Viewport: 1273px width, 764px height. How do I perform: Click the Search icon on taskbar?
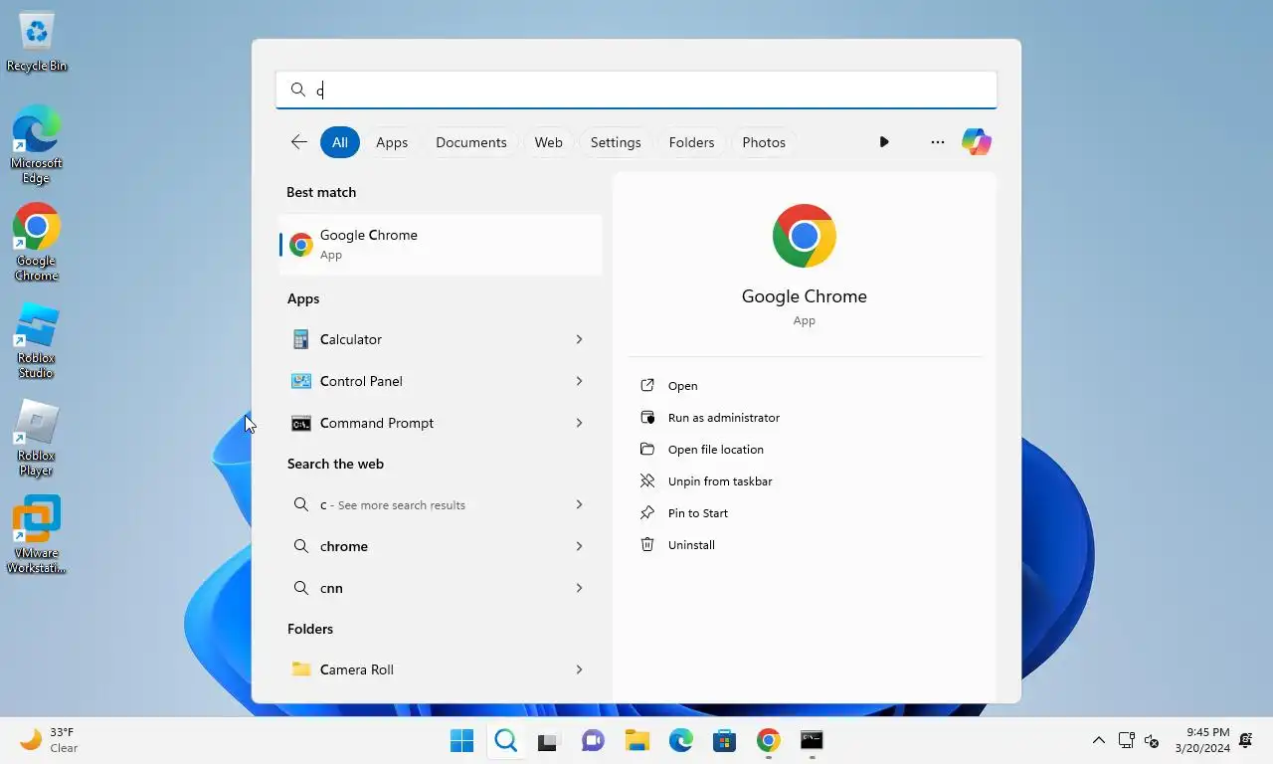point(506,740)
